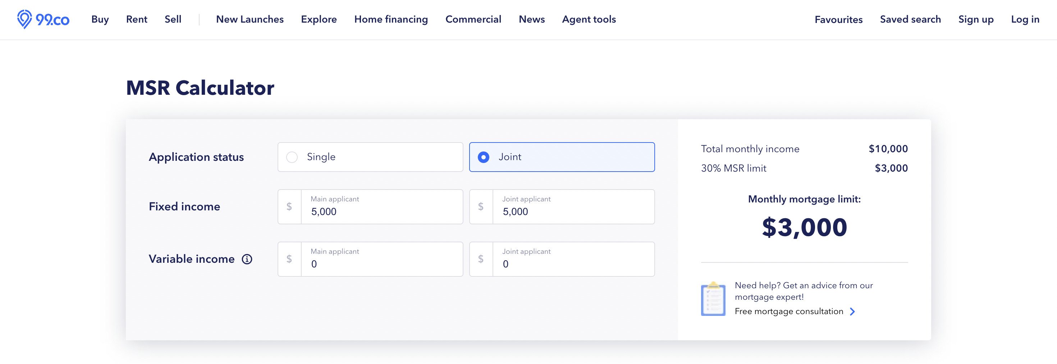The width and height of the screenshot is (1057, 364).
Task: Edit Main applicant fixed income field
Action: click(x=370, y=207)
